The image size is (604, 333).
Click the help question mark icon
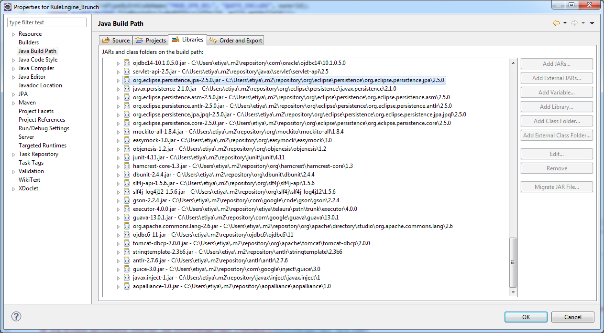pyautogui.click(x=16, y=316)
